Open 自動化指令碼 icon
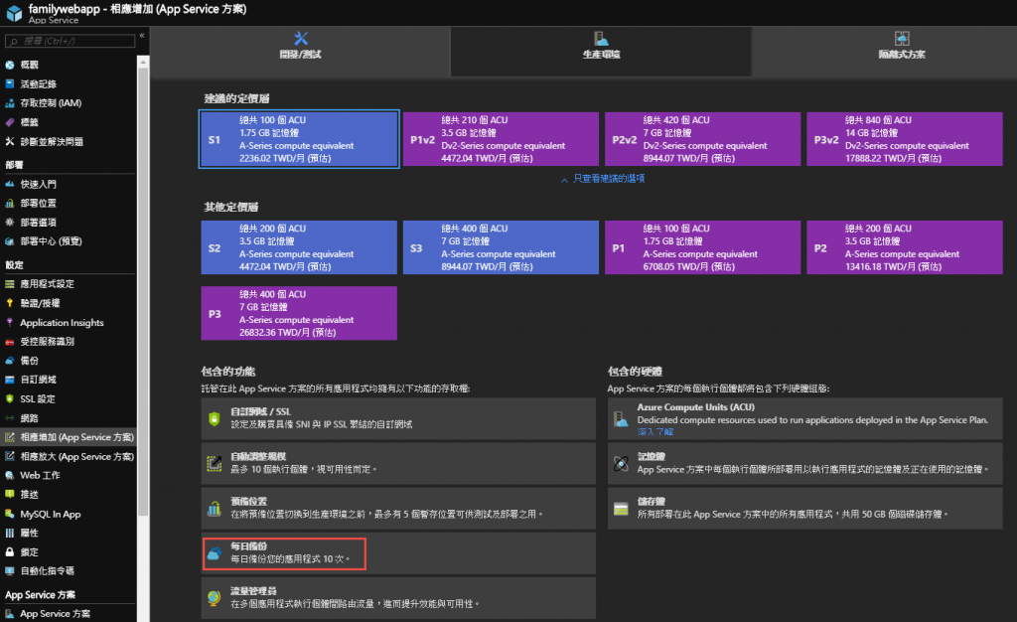This screenshot has height=622, width=1017. [x=10, y=570]
